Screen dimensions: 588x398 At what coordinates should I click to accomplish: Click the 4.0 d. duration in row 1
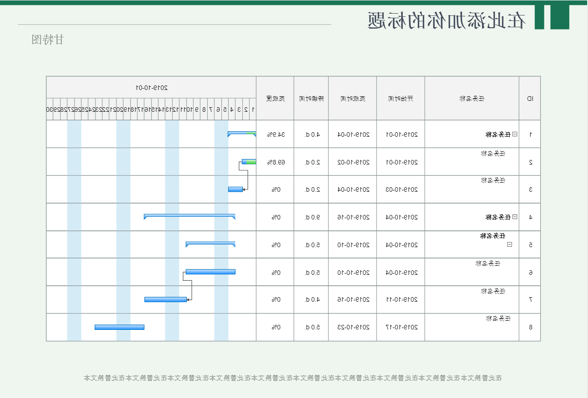point(312,134)
